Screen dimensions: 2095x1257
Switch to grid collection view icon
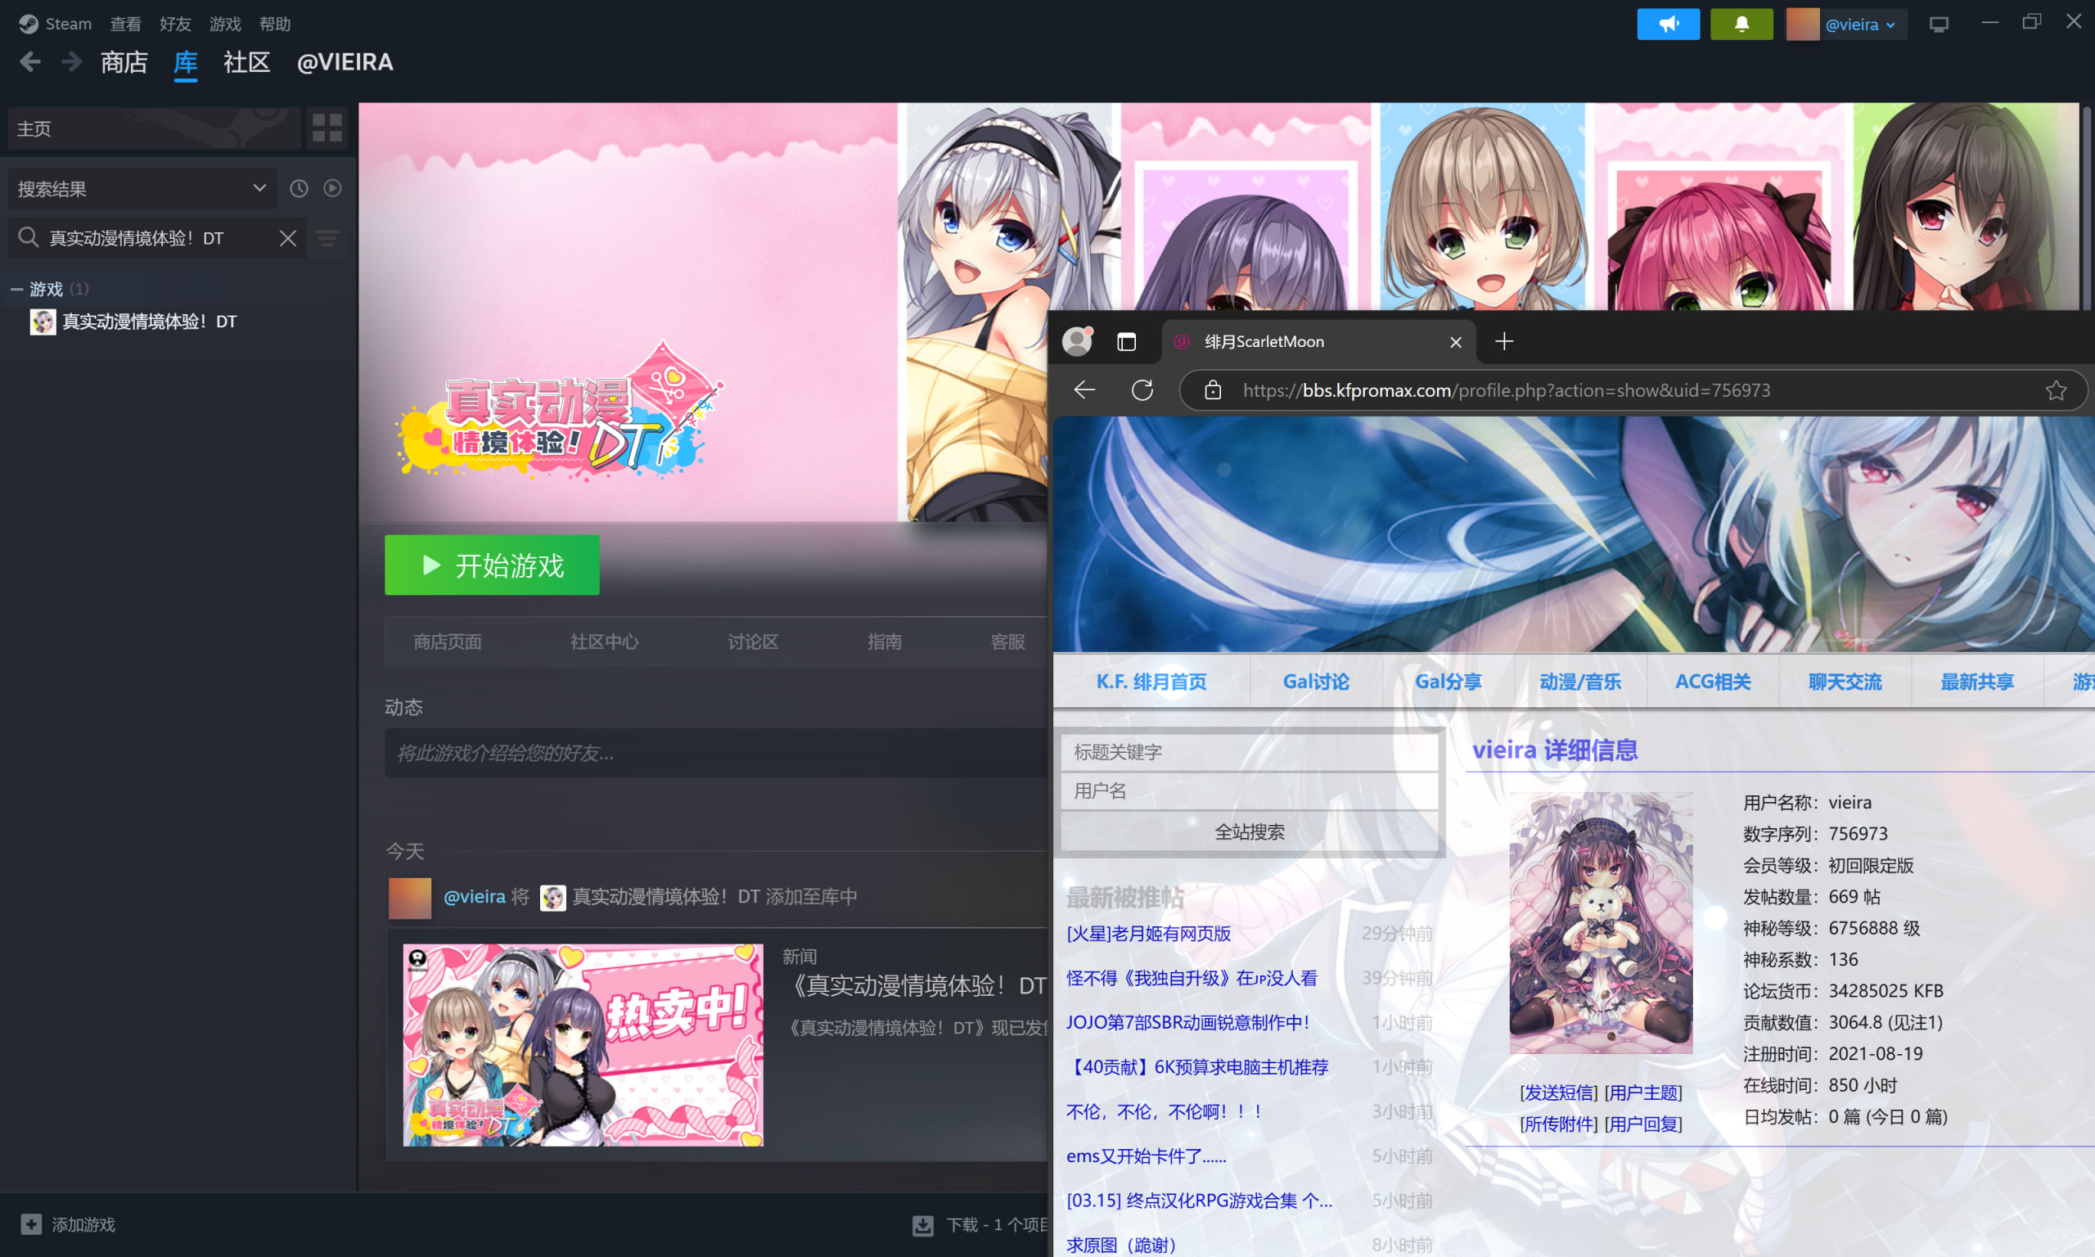[327, 128]
